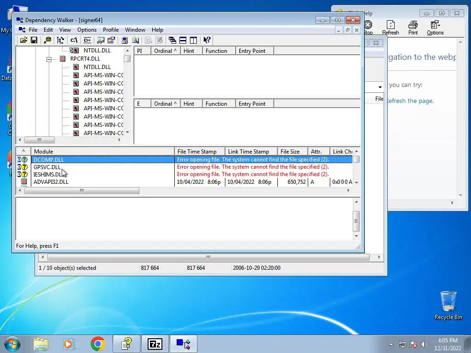The image size is (471, 353).
Task: Click Refresh in the HTML Help window
Action: 391,28
